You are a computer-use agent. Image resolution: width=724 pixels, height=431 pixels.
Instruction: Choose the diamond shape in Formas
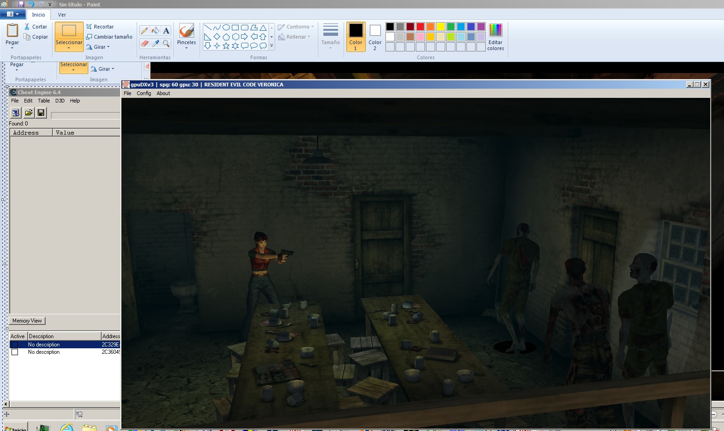pos(217,37)
